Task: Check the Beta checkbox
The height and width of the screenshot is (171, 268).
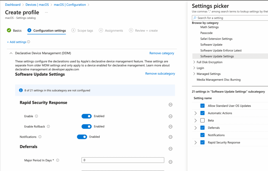Action: [x=202, y=120]
